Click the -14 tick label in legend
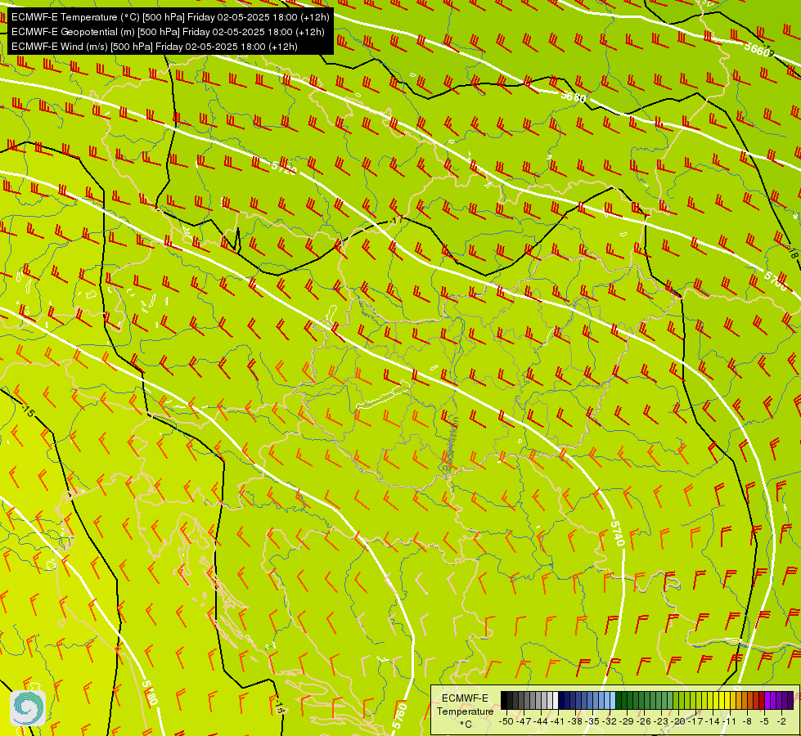 click(x=713, y=721)
